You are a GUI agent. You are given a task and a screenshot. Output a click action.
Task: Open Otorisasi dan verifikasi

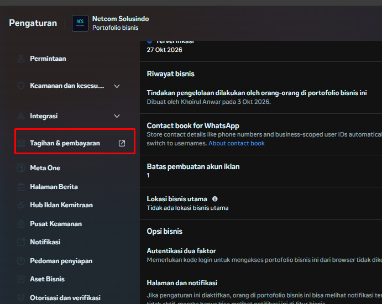pyautogui.click(x=65, y=298)
